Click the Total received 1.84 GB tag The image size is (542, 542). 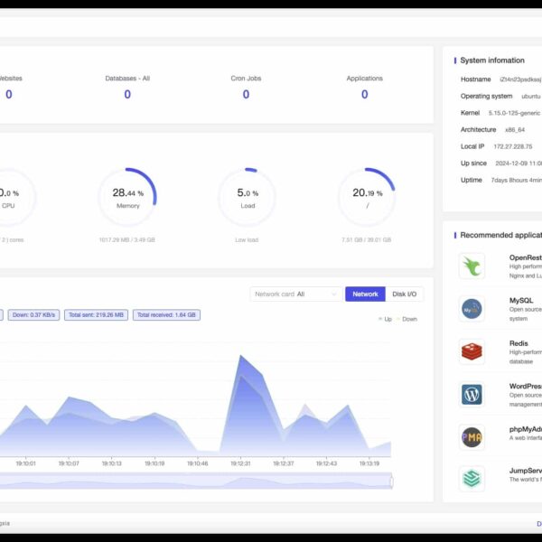[x=166, y=315]
